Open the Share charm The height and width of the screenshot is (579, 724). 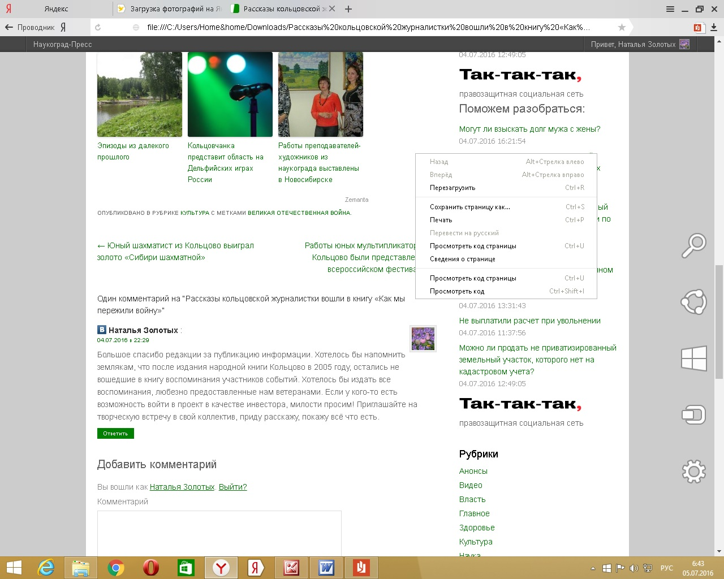[x=693, y=302]
